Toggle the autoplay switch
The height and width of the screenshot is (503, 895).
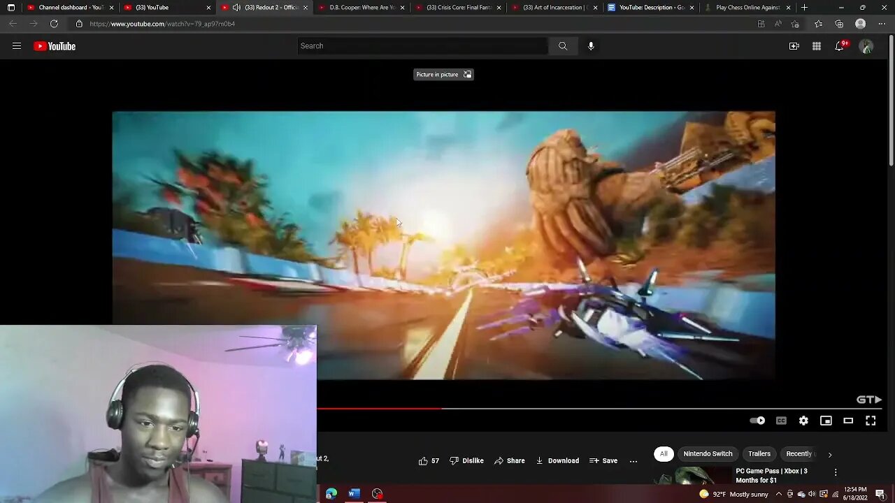pyautogui.click(x=757, y=421)
